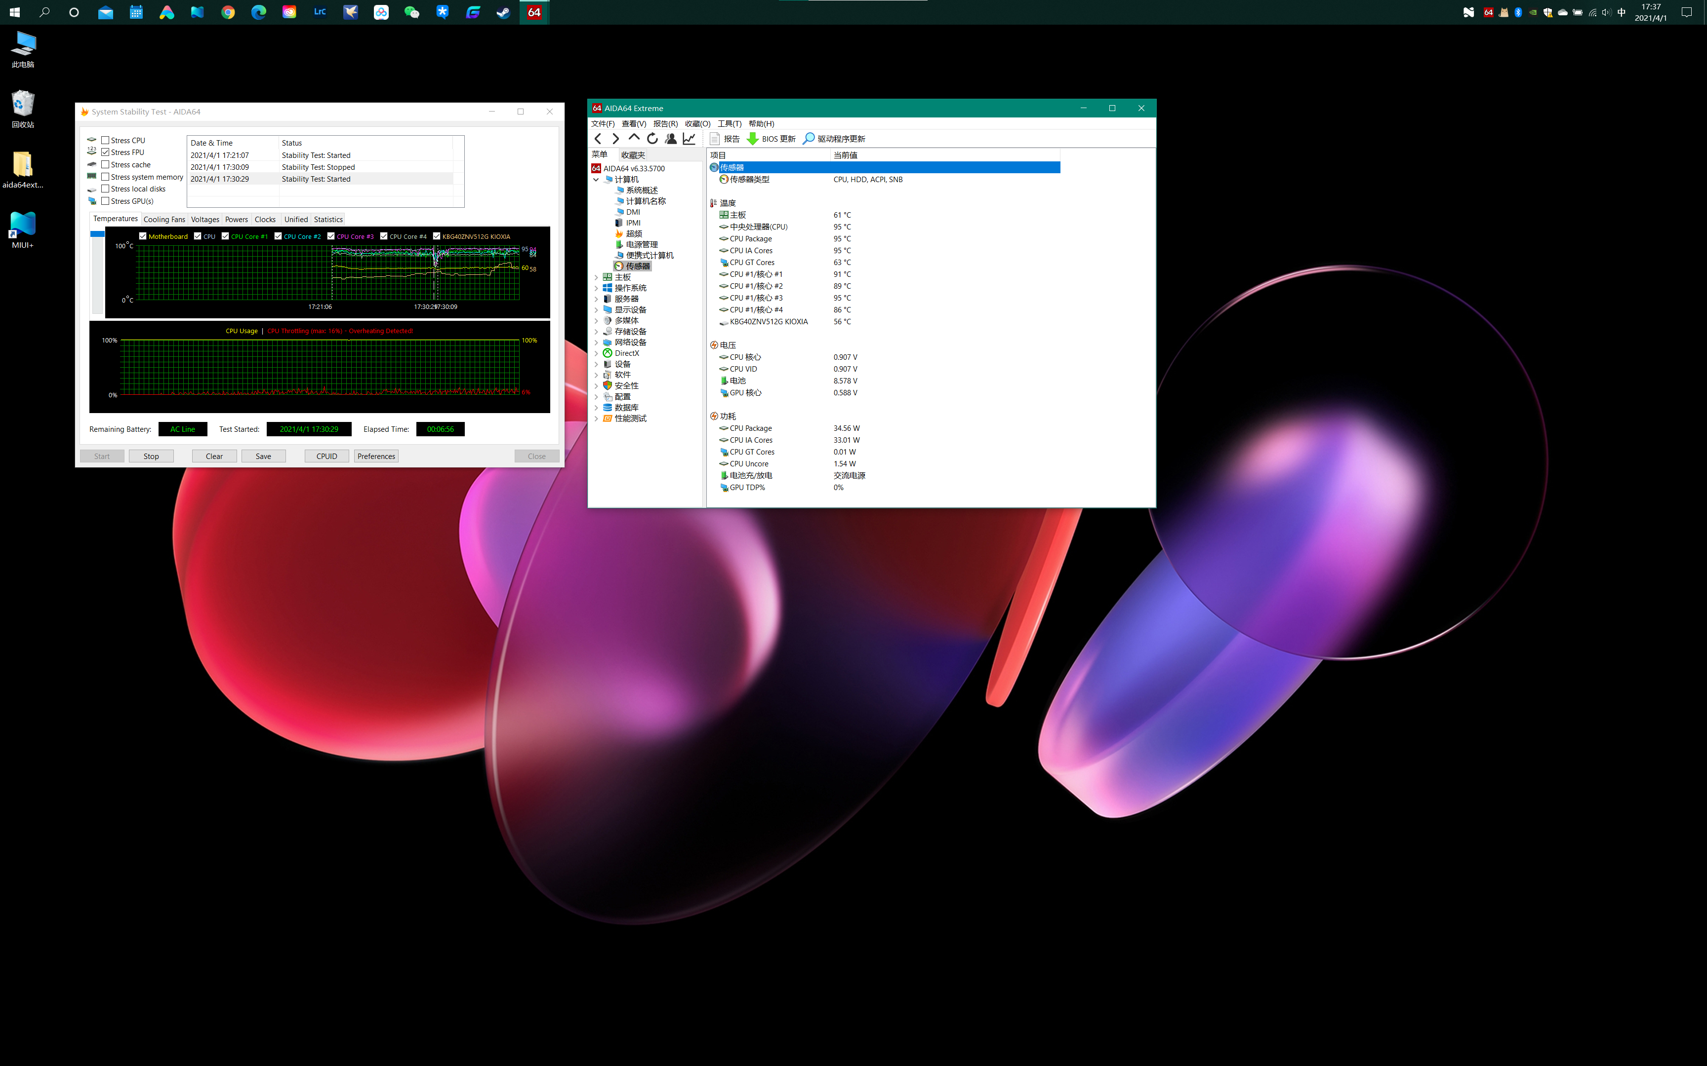Click the back navigation arrow in AIDA64

pos(599,139)
